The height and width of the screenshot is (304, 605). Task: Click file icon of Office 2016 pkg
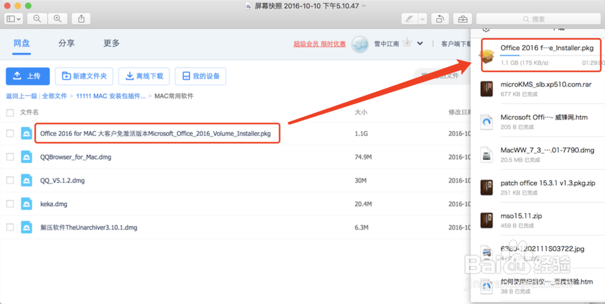26,134
